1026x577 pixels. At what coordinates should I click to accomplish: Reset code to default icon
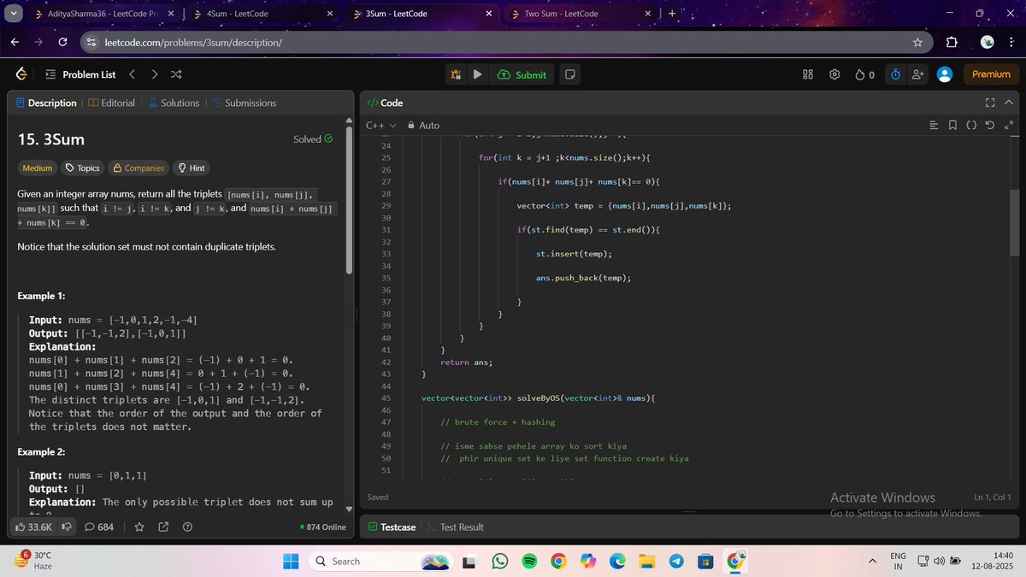pos(990,126)
